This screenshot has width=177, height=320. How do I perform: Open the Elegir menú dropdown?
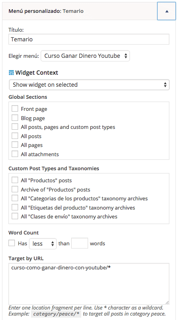tap(85, 56)
